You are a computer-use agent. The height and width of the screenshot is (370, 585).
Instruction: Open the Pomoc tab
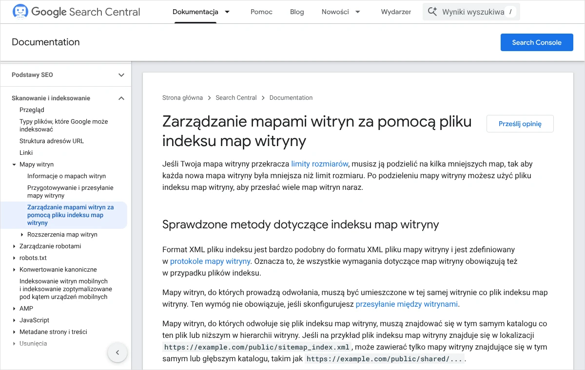tap(262, 12)
